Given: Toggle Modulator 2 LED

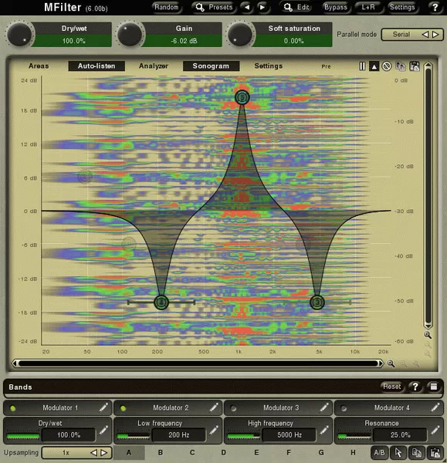Looking at the screenshot, I should [123, 408].
